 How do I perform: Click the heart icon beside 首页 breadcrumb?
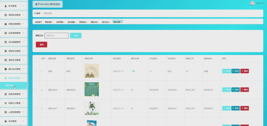click(35, 13)
